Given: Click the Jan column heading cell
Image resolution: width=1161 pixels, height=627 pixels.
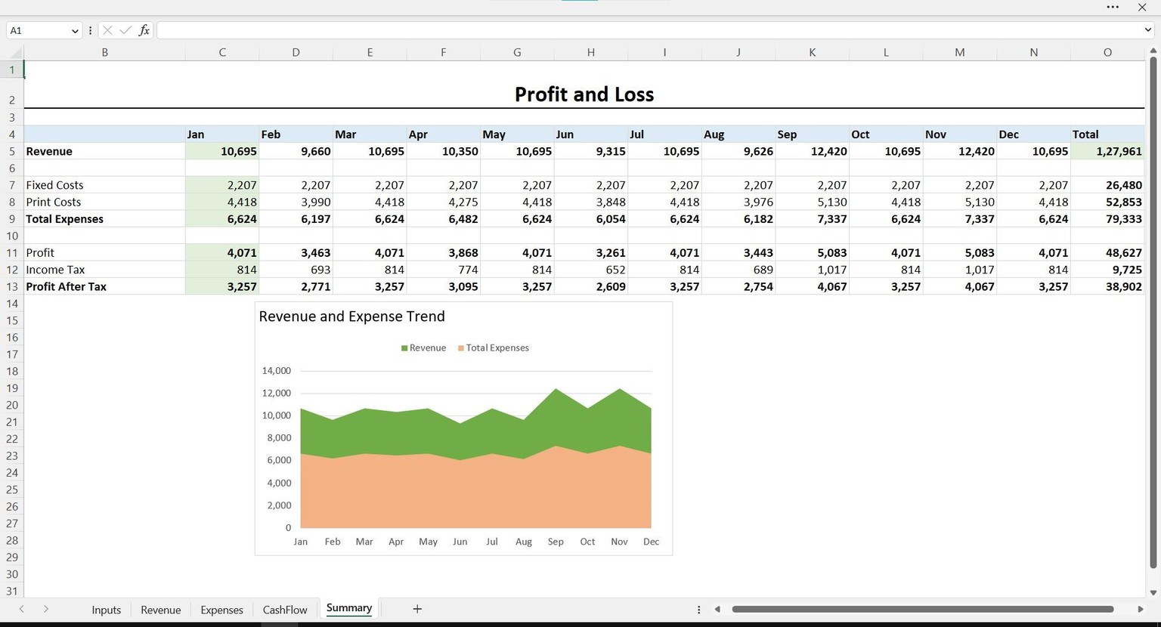Looking at the screenshot, I should pos(222,134).
